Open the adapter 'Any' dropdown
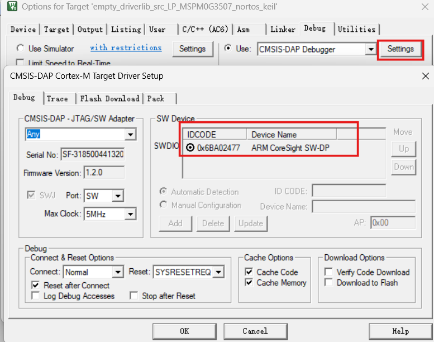The image size is (434, 342). (130, 134)
